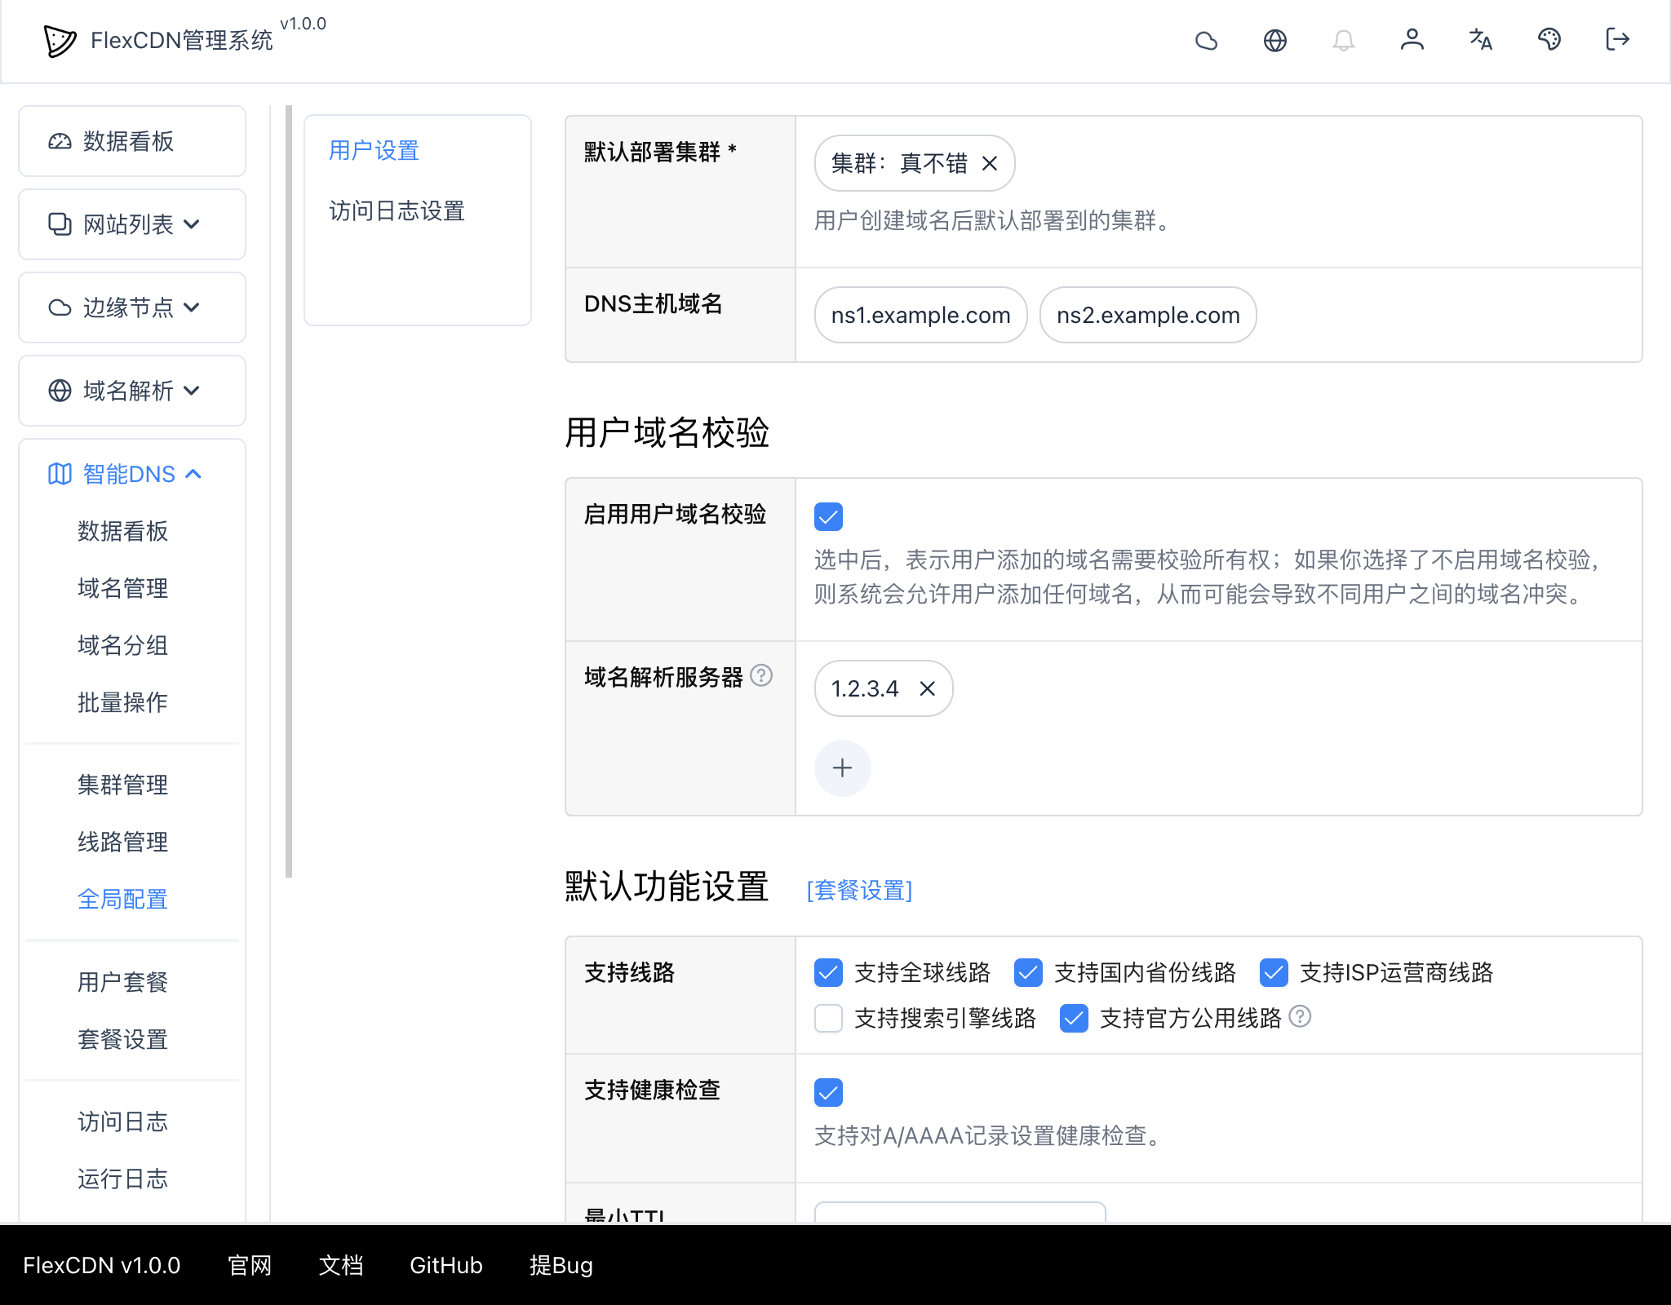Log out using the logout icon
The height and width of the screenshot is (1305, 1671).
[1618, 39]
